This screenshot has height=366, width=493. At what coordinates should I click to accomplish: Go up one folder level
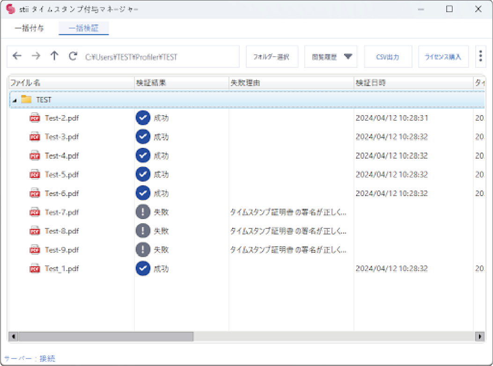pyautogui.click(x=54, y=56)
